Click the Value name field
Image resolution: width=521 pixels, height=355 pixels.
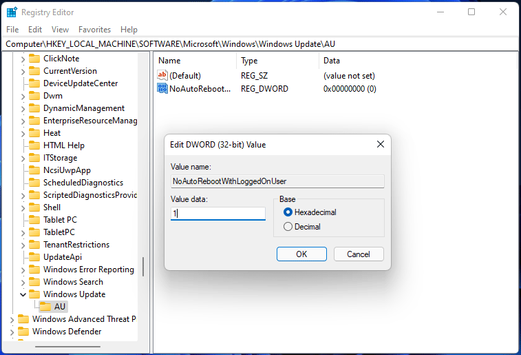coord(277,181)
